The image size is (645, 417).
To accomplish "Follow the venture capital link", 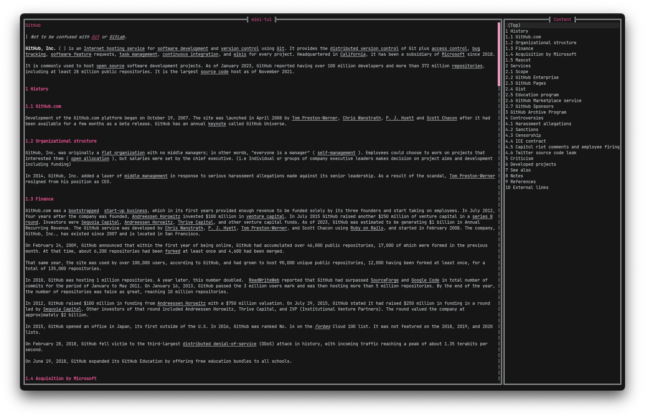I will [265, 216].
